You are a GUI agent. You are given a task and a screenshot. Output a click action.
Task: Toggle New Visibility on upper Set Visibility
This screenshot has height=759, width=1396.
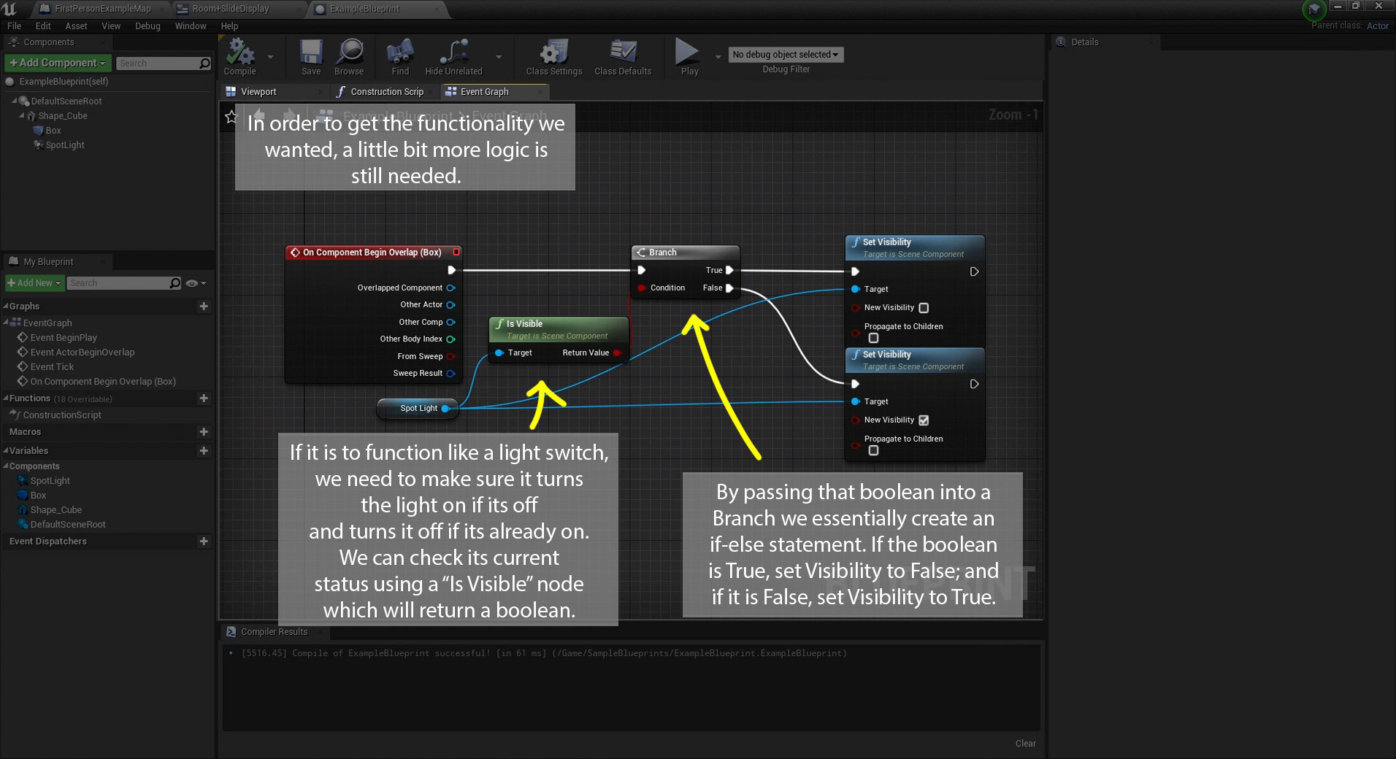click(924, 308)
